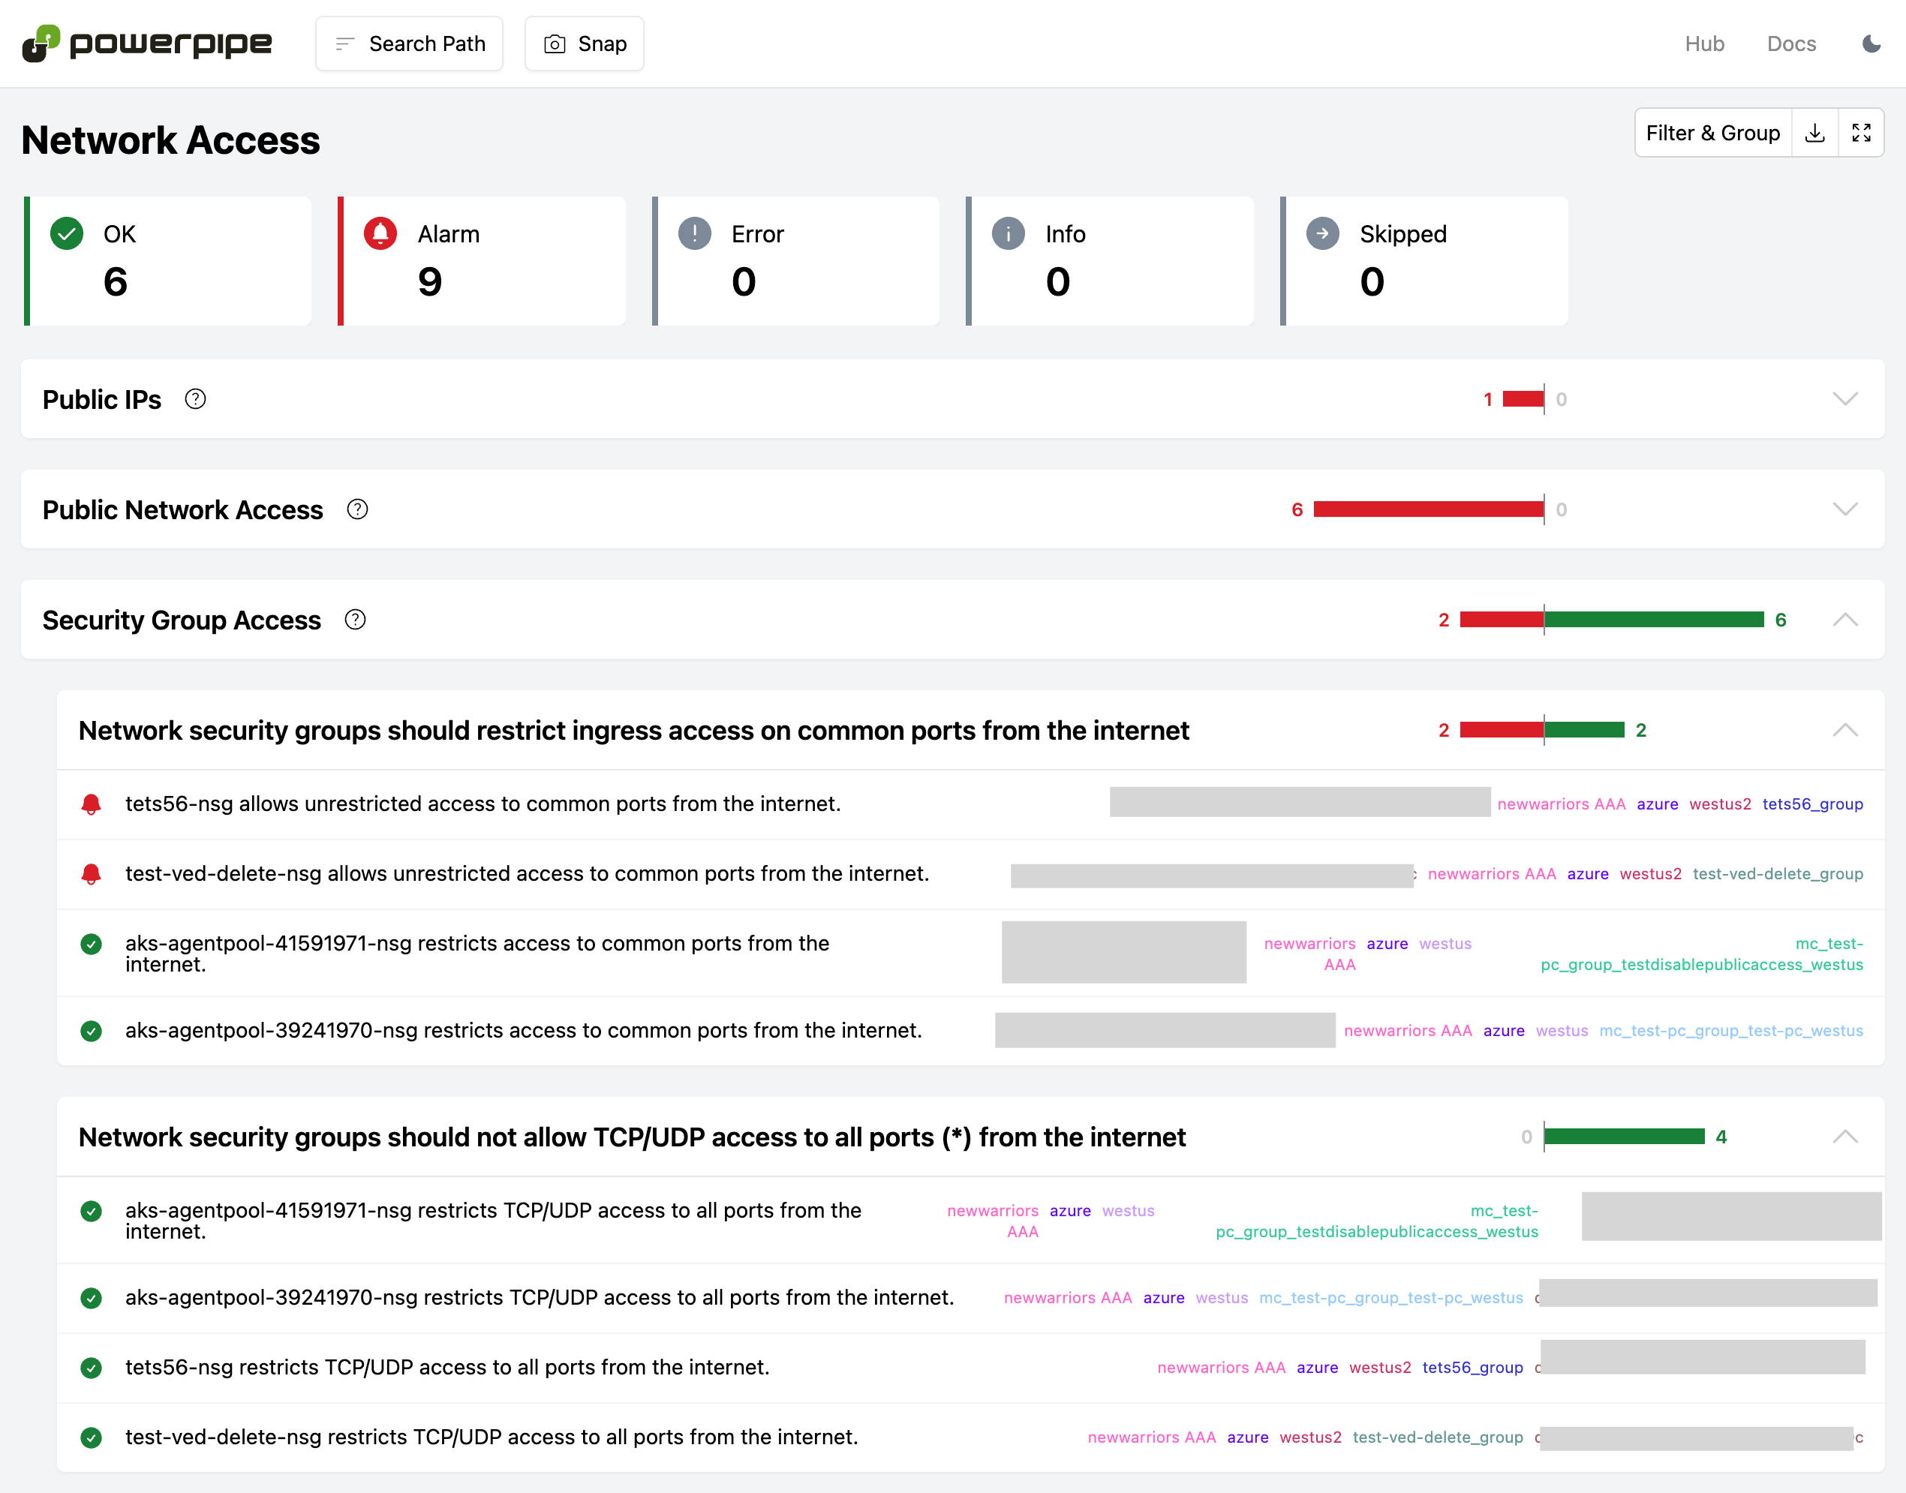Image resolution: width=1906 pixels, height=1493 pixels.
Task: Expand the Public IPs section chevron
Action: [1844, 399]
